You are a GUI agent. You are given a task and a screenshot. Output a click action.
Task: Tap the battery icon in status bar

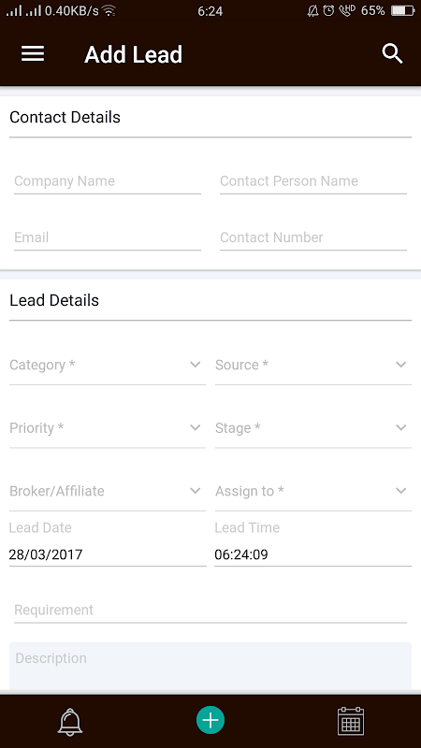pos(402,10)
